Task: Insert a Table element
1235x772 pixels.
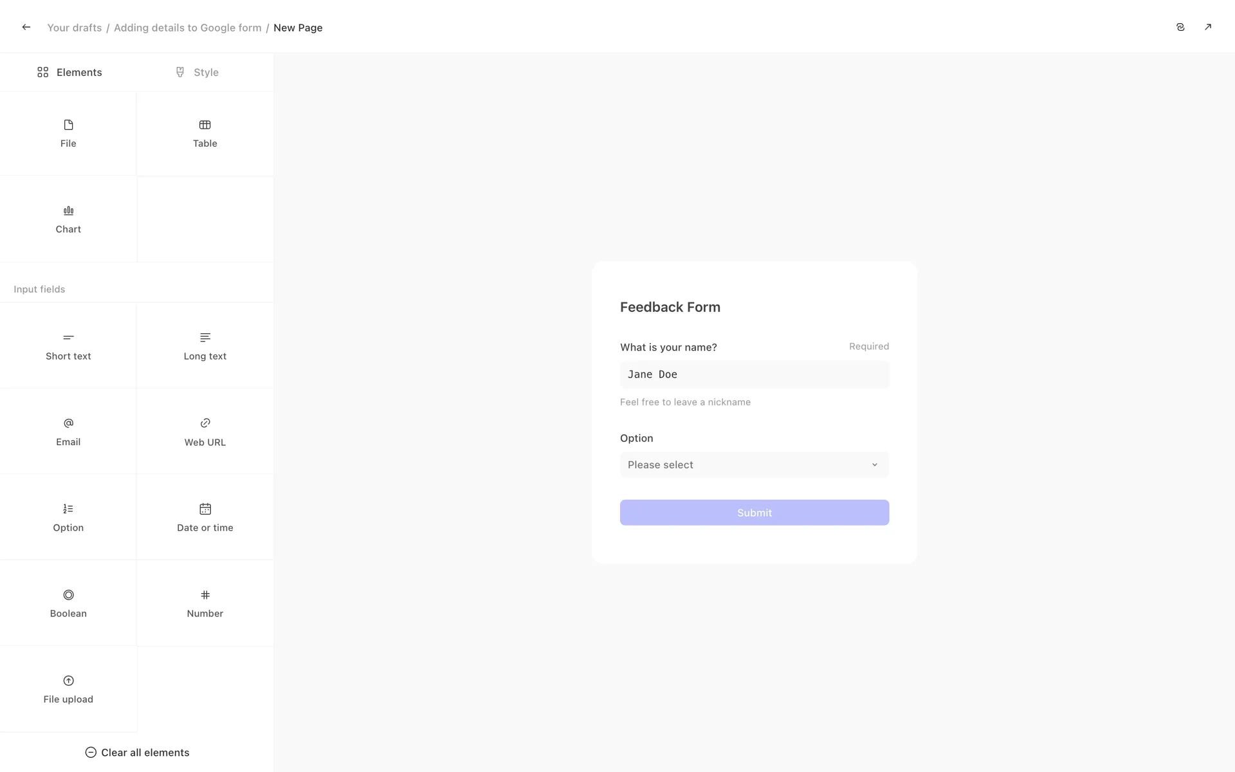Action: (205, 133)
